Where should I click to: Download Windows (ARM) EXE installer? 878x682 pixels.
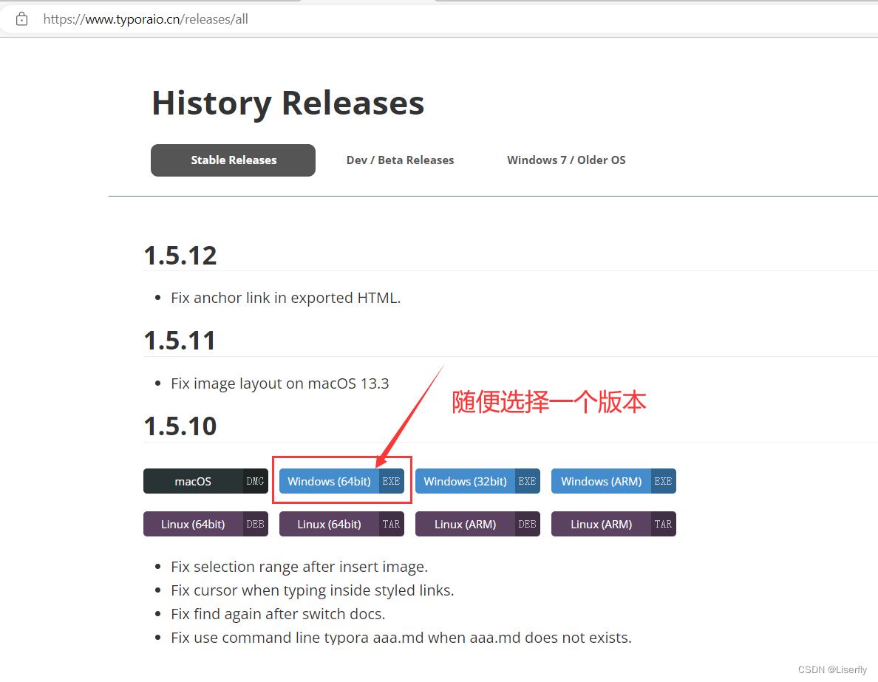point(613,481)
